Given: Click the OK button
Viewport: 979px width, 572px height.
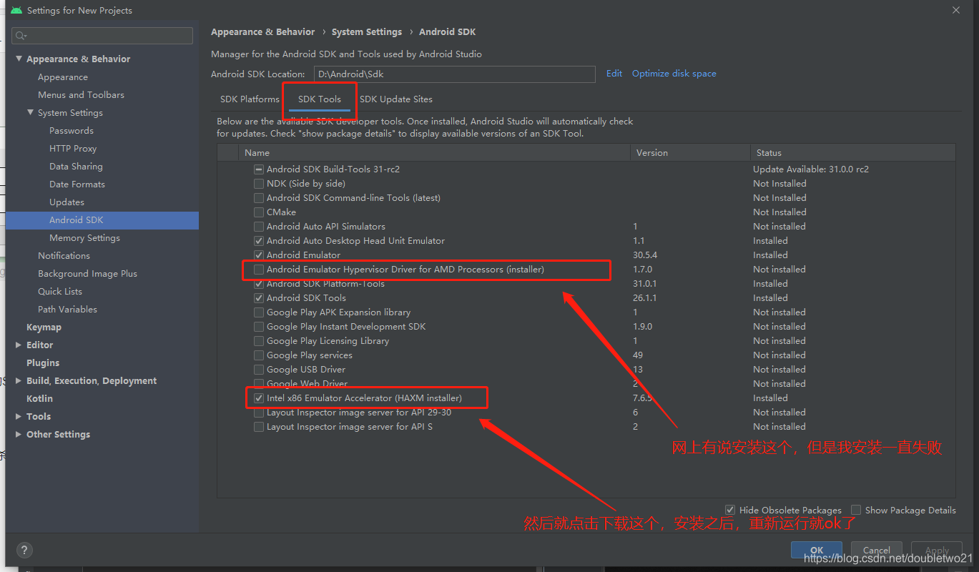Looking at the screenshot, I should coord(816,550).
